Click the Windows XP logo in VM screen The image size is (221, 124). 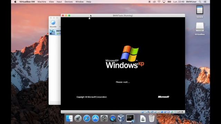click(x=125, y=57)
